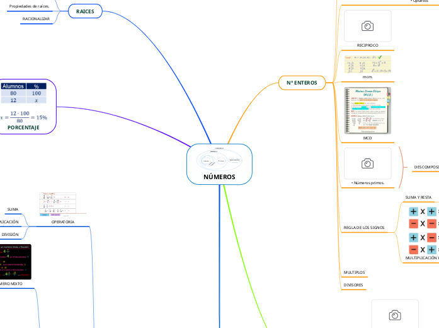The height and width of the screenshot is (328, 439).
Task: Select the central NÚMEROS node label
Action: click(x=219, y=177)
